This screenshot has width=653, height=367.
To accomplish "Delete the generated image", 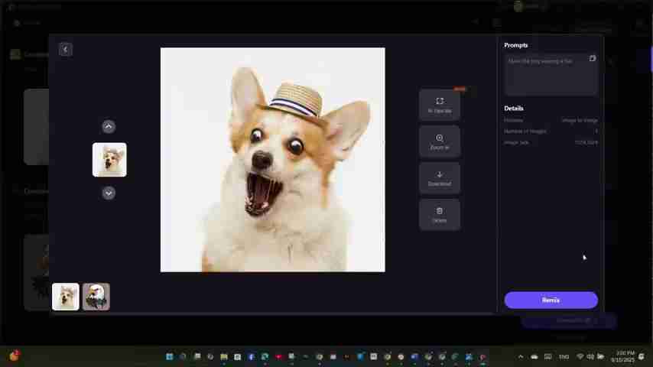I will click(x=440, y=215).
